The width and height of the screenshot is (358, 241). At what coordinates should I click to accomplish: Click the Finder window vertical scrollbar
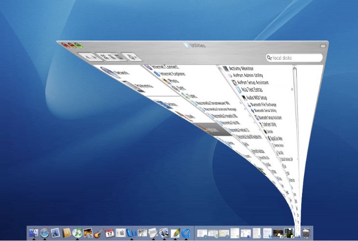click(295, 120)
